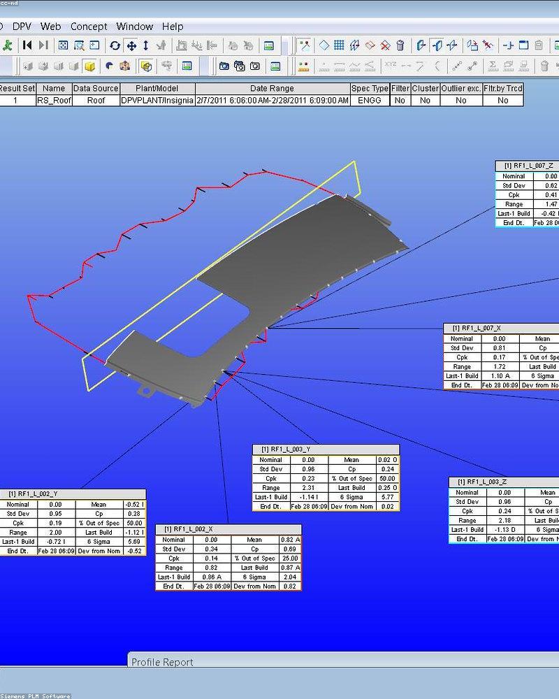Click the red X delete plane icon
559x699 pixels.
pyautogui.click(x=385, y=45)
